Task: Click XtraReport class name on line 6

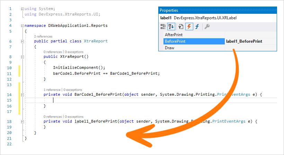Action: point(96,41)
